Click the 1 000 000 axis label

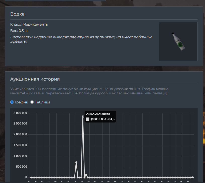click(x=20, y=156)
